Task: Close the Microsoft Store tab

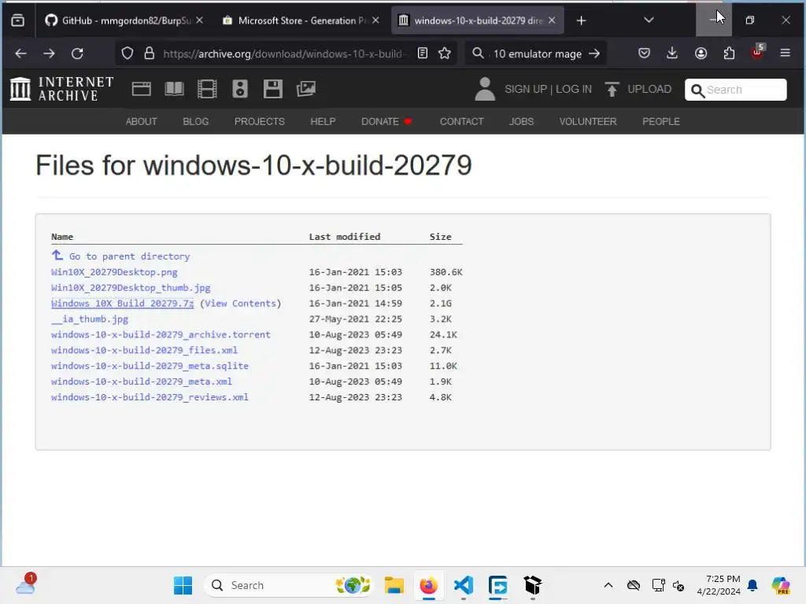Action: coord(375,20)
